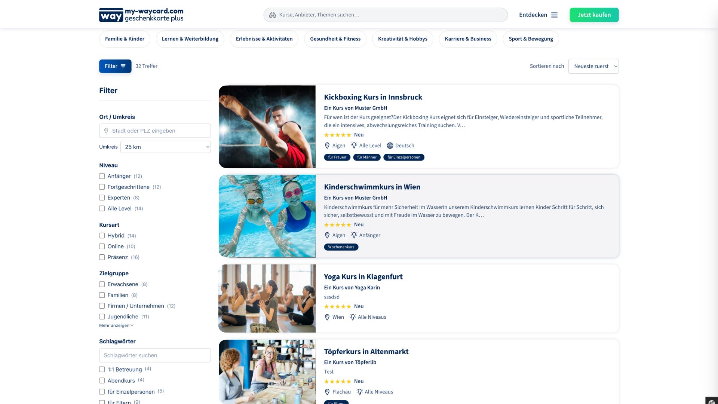Click the my-waycard.com logo
The height and width of the screenshot is (404, 718).
(x=141, y=15)
